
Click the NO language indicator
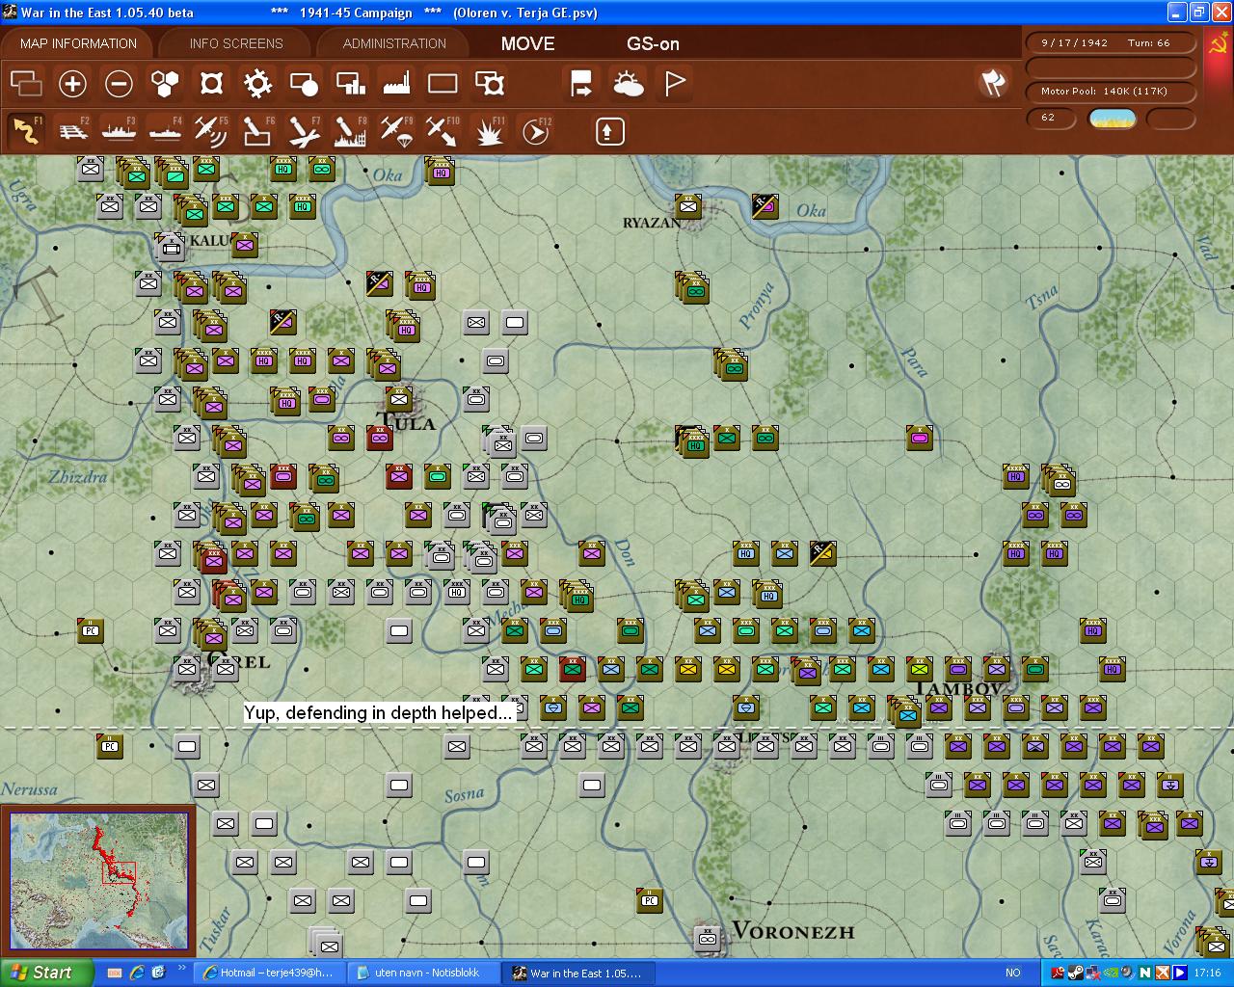(1013, 974)
